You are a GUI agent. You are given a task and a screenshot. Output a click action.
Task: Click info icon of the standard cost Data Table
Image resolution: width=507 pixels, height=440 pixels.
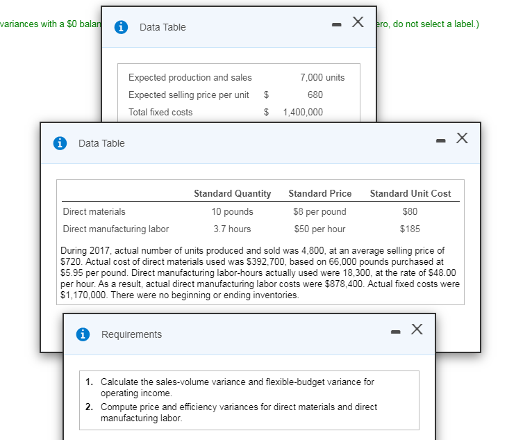click(61, 143)
